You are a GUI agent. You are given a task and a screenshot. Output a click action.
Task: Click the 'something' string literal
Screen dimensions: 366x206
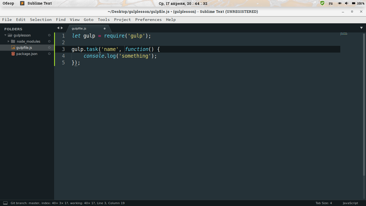coord(135,56)
